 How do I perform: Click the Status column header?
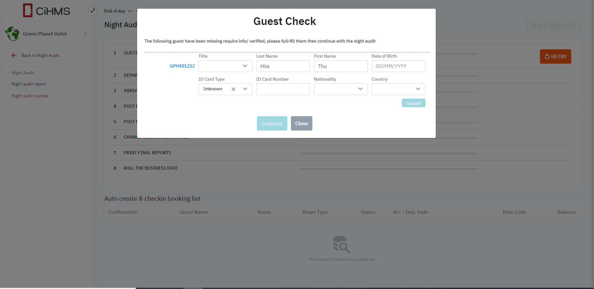click(x=368, y=212)
